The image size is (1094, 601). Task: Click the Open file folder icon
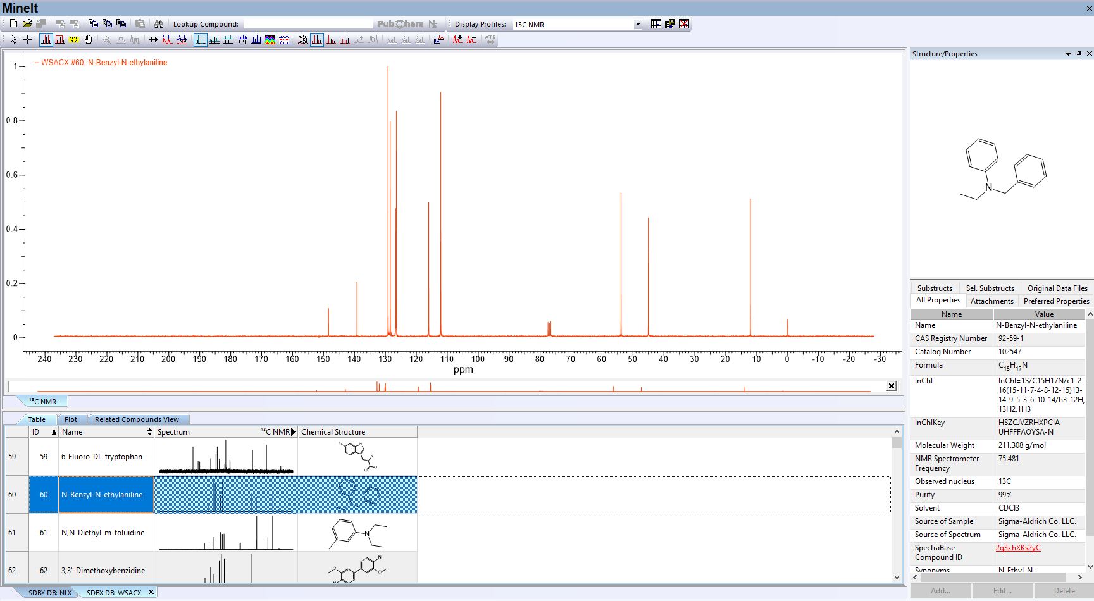(x=27, y=24)
